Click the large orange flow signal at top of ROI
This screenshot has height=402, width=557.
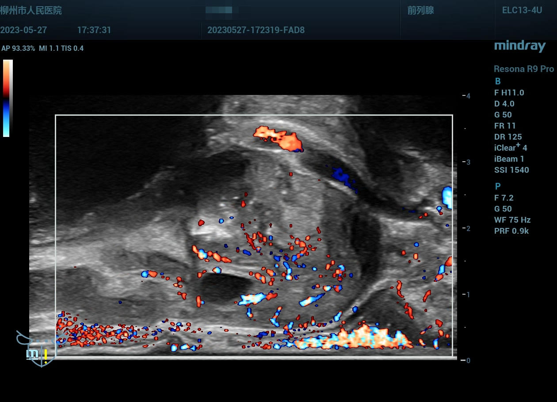[279, 137]
